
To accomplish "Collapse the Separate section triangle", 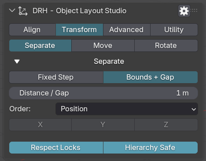I will click(x=17, y=61).
